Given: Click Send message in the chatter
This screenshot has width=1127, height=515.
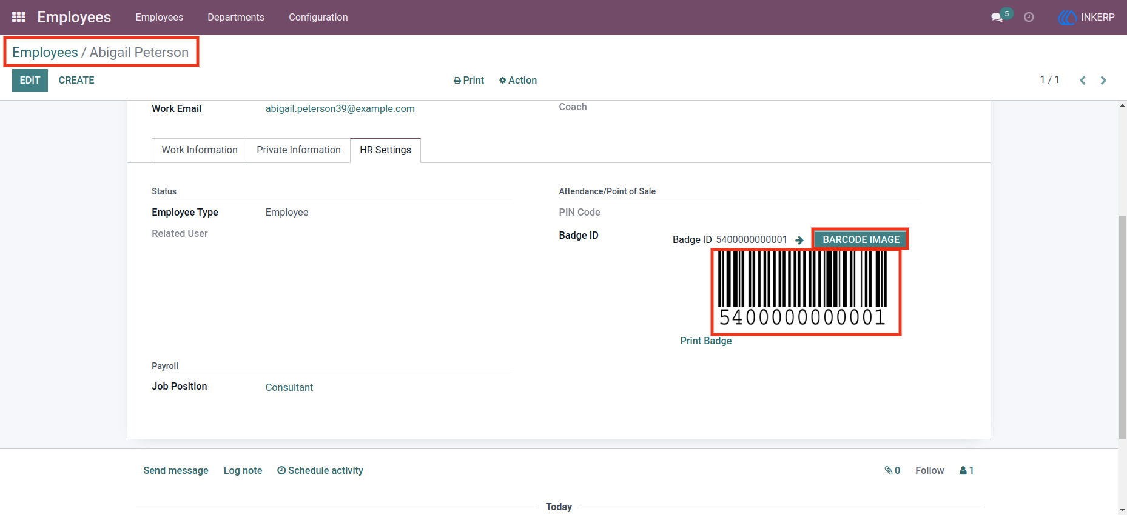Looking at the screenshot, I should (176, 470).
